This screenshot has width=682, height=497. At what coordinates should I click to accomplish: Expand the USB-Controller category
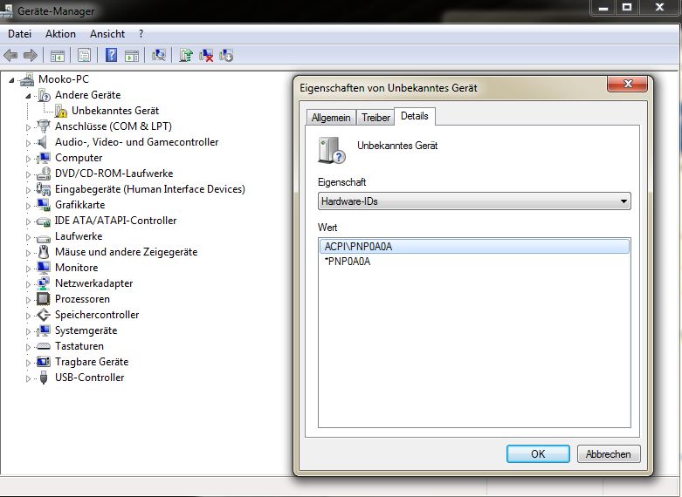tap(28, 378)
